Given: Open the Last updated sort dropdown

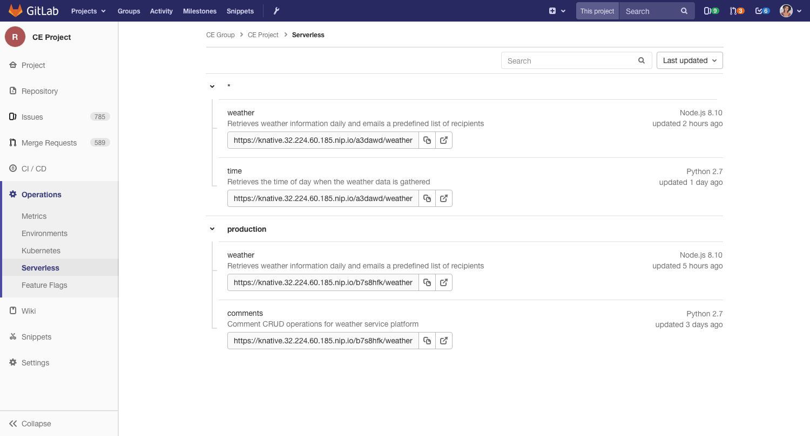Looking at the screenshot, I should 689,60.
